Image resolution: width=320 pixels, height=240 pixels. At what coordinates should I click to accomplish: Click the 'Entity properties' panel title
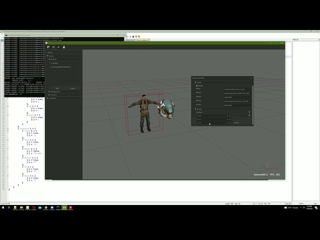[198, 78]
